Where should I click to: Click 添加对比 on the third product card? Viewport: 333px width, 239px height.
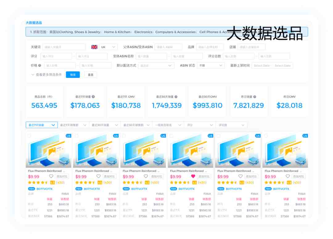pyautogui.click(x=157, y=176)
